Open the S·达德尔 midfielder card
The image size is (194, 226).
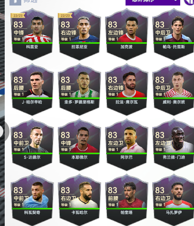tap(32, 145)
